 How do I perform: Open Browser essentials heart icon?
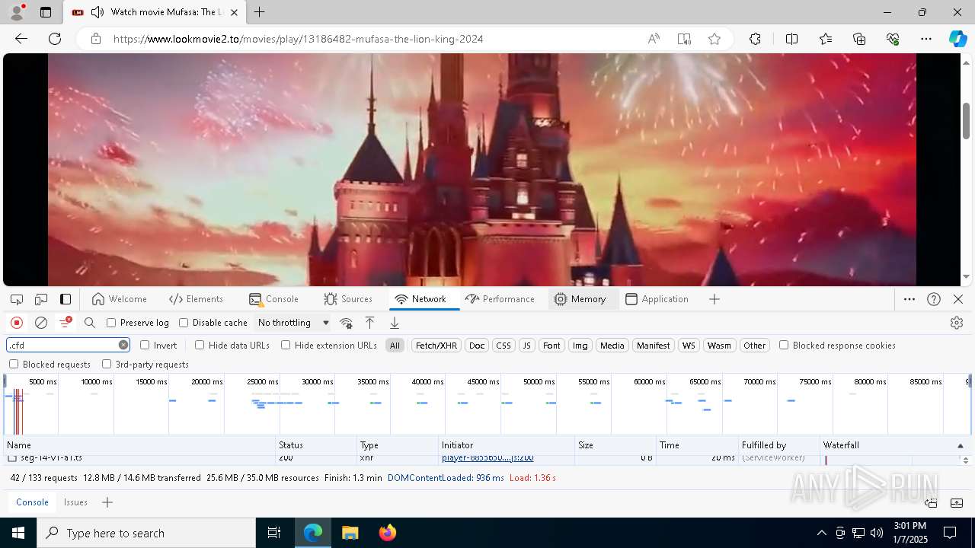893,39
